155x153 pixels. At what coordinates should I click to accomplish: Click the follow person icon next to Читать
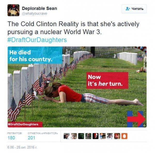[x=128, y=9]
